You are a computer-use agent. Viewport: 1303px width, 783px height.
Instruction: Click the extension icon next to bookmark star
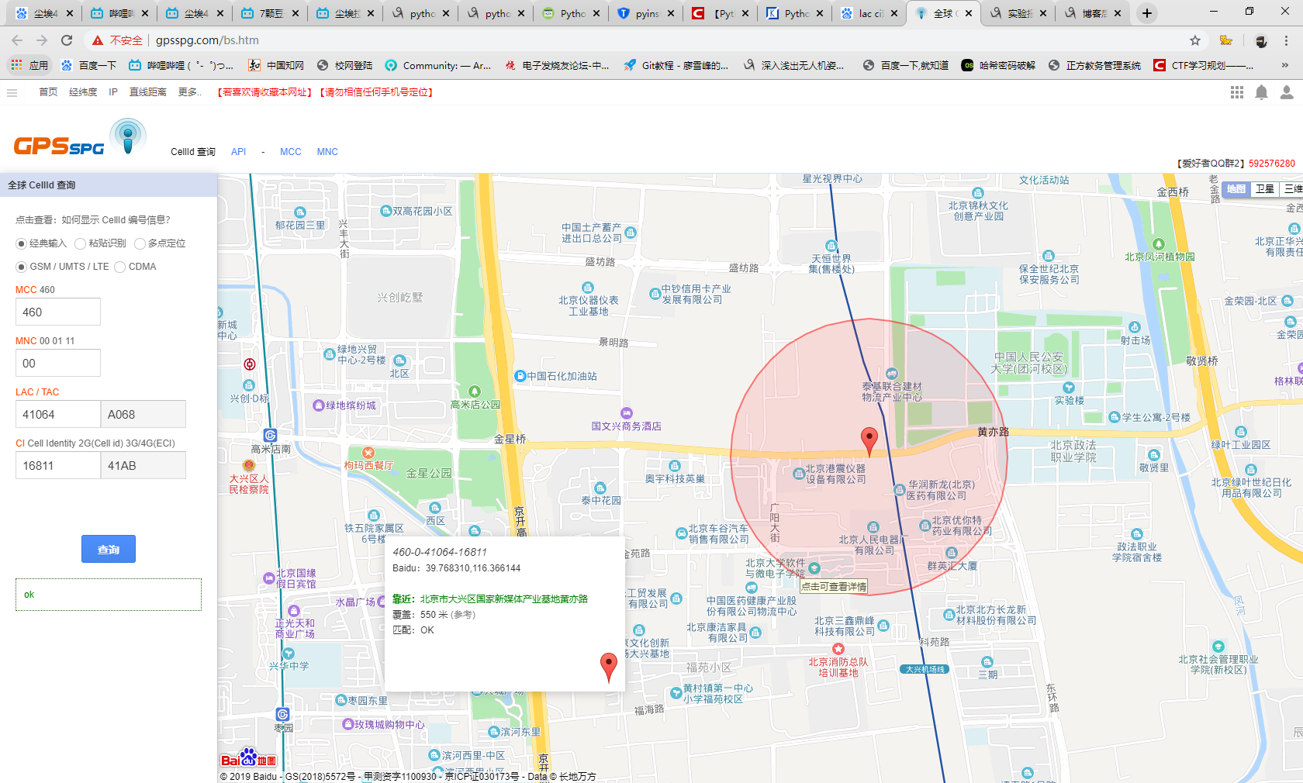(1226, 40)
